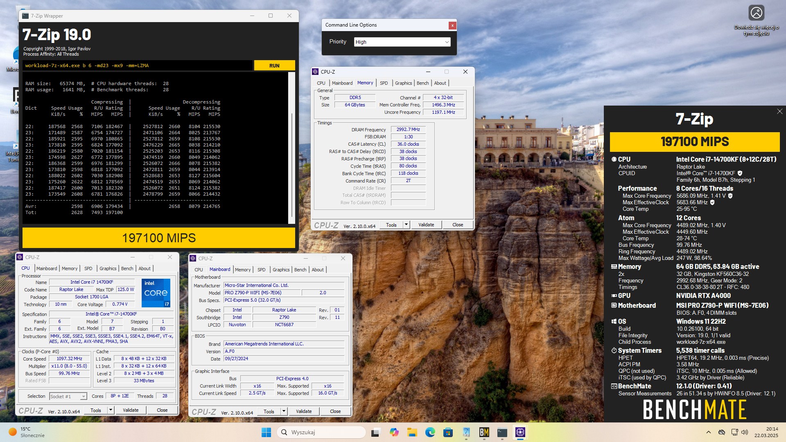Select the Memory tab in the Mainboard CPU-Z window

[x=243, y=270]
